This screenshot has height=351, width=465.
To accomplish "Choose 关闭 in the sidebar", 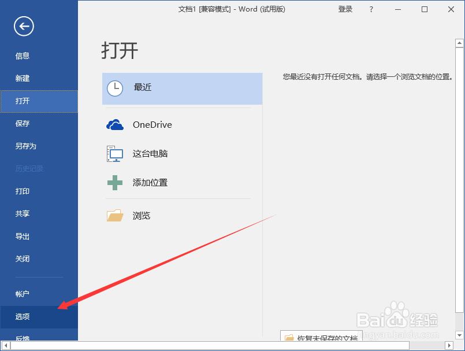I will [x=39, y=259].
